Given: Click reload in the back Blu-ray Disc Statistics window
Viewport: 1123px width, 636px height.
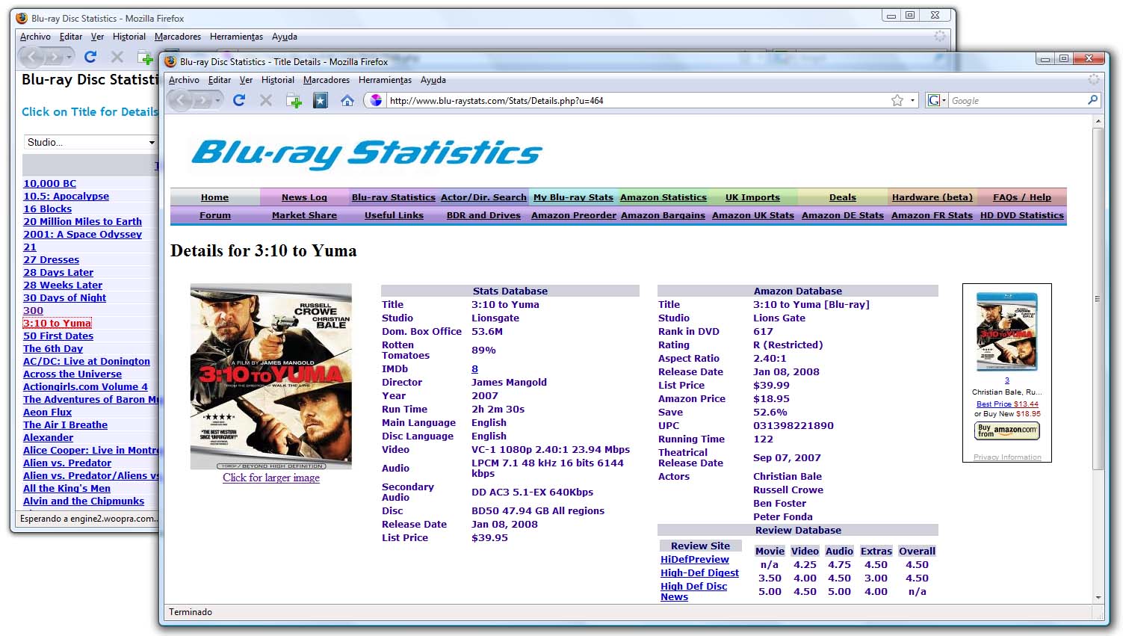Looking at the screenshot, I should tap(90, 57).
